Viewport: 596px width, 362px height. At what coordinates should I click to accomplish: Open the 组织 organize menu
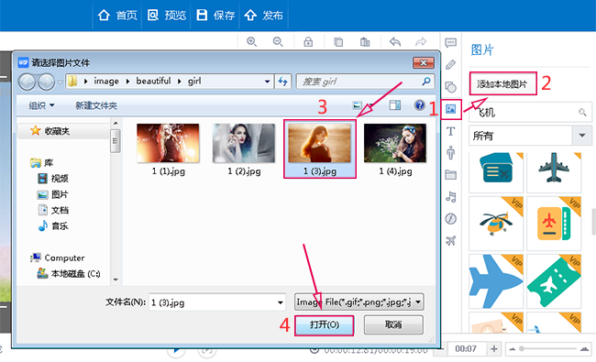pyautogui.click(x=41, y=105)
